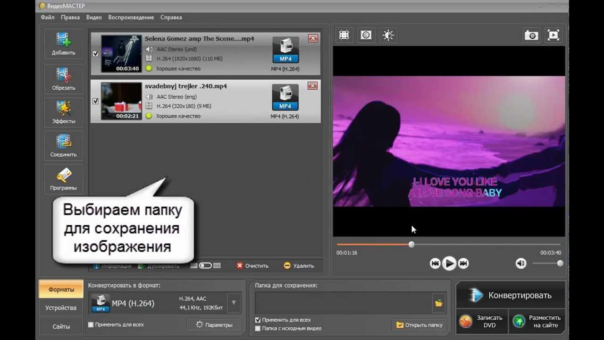
Task: Click Открыть папку button
Action: [x=419, y=325]
